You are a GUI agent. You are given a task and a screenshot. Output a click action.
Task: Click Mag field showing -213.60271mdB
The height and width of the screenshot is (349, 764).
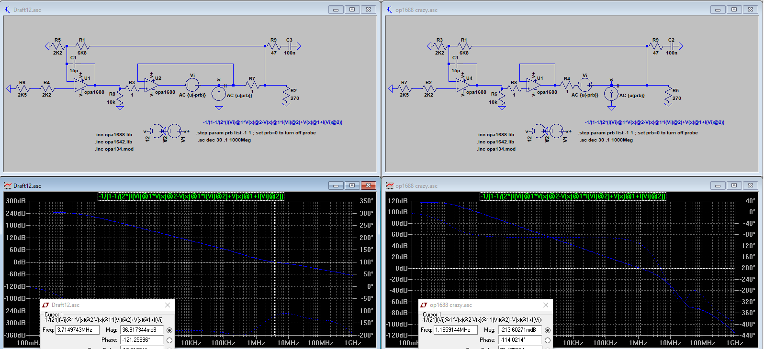tap(520, 330)
